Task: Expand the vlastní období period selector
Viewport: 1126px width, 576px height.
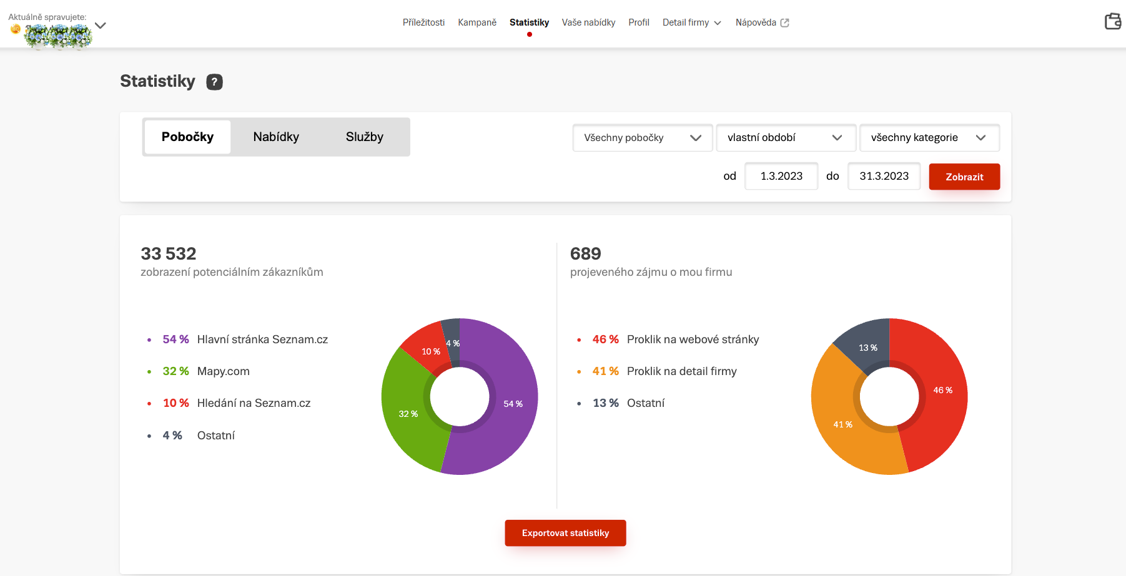Action: click(785, 138)
